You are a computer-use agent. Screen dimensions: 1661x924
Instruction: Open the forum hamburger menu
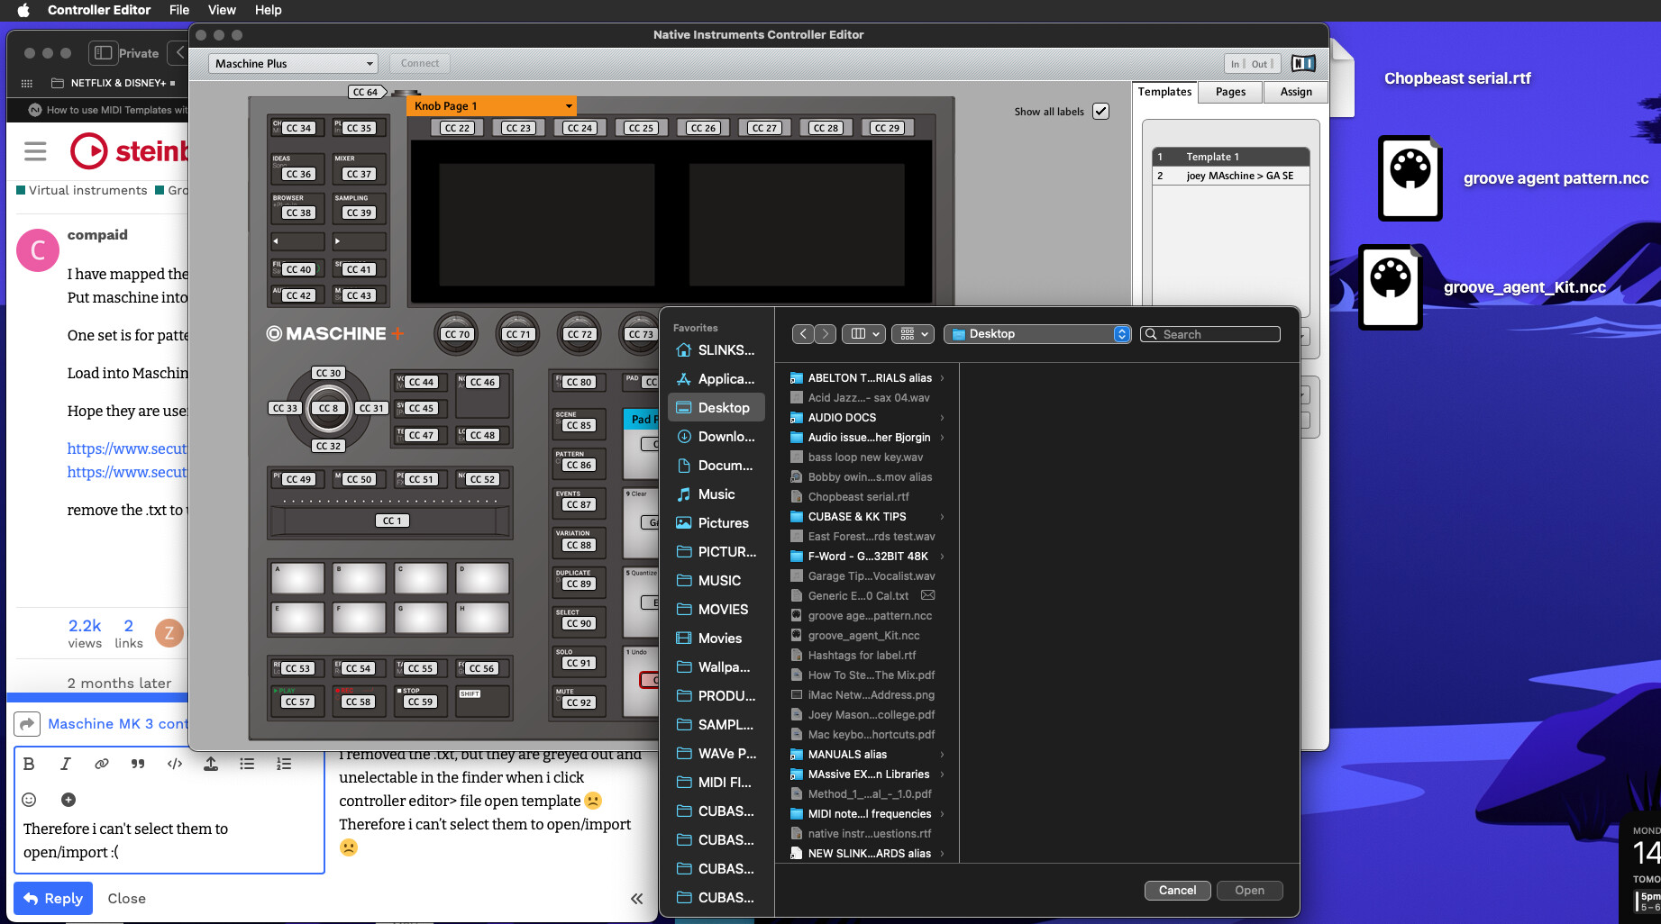pyautogui.click(x=35, y=151)
